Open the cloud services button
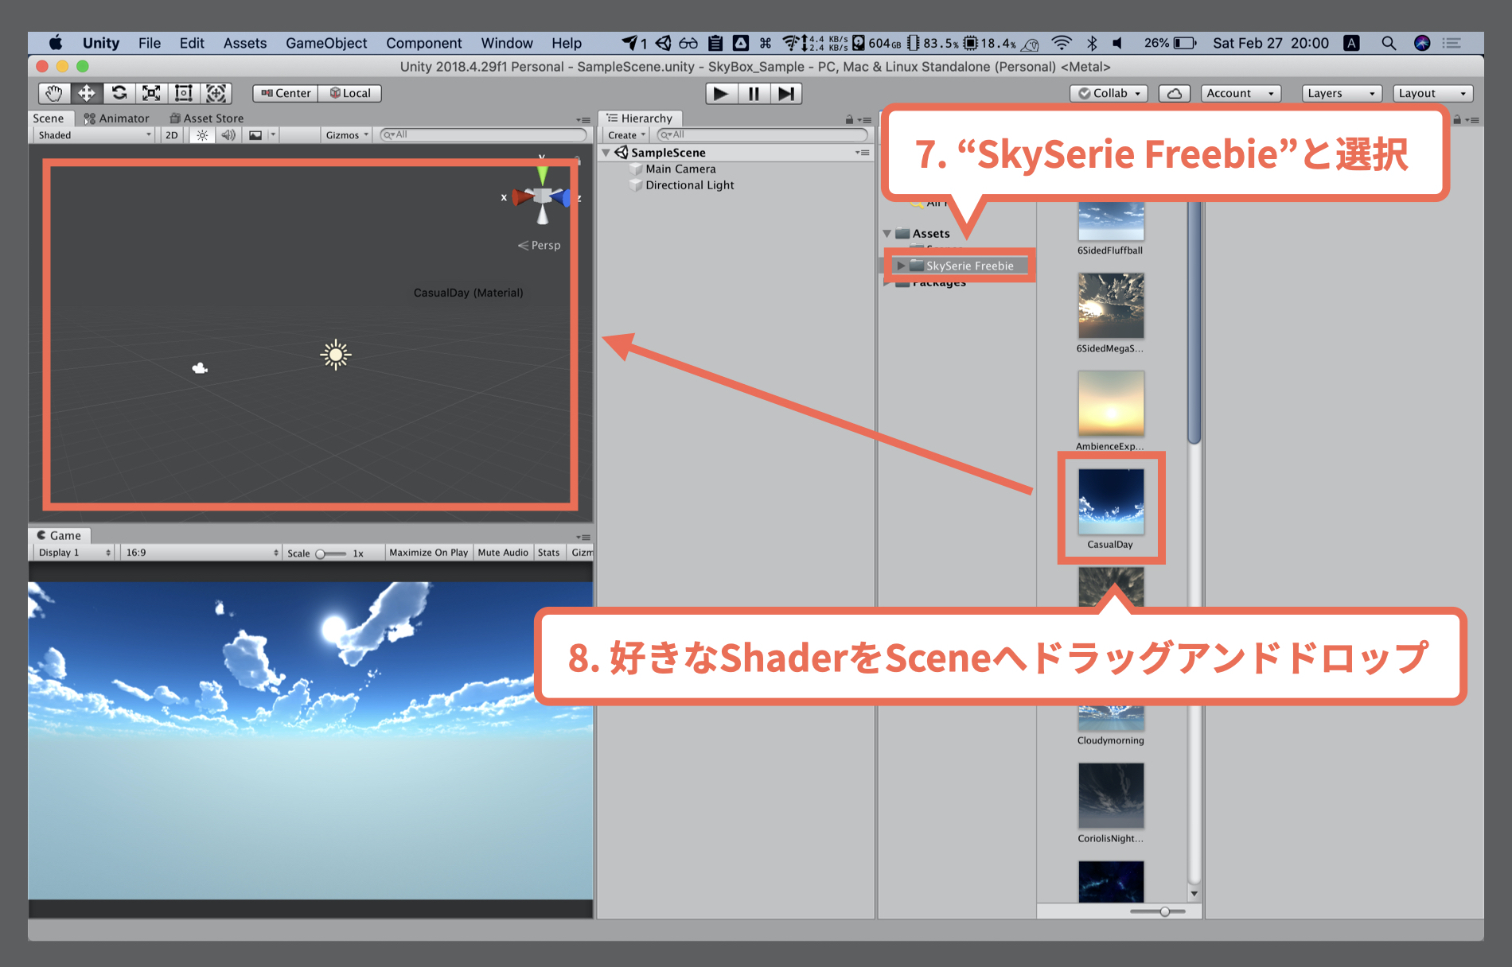1512x967 pixels. click(1174, 93)
